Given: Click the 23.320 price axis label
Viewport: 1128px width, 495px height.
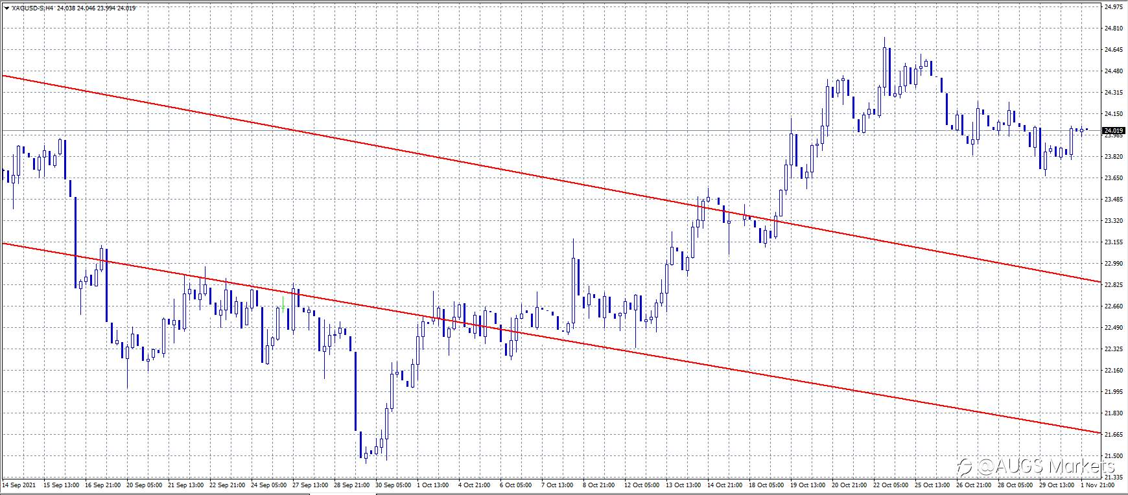Looking at the screenshot, I should (x=1114, y=221).
